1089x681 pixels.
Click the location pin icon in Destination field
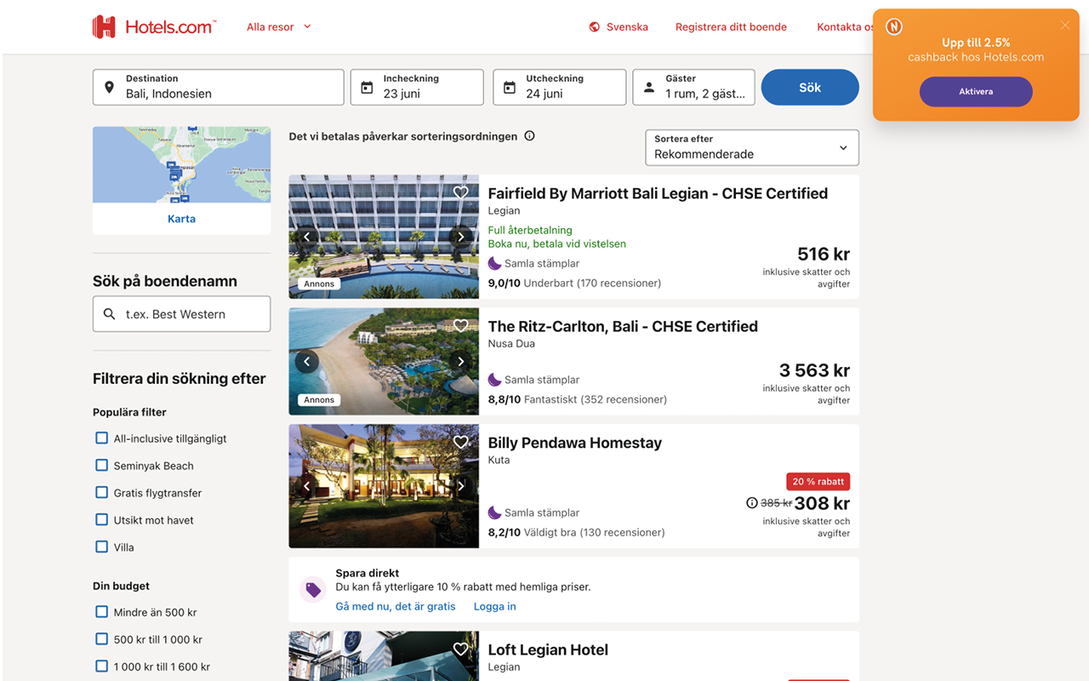pyautogui.click(x=109, y=87)
